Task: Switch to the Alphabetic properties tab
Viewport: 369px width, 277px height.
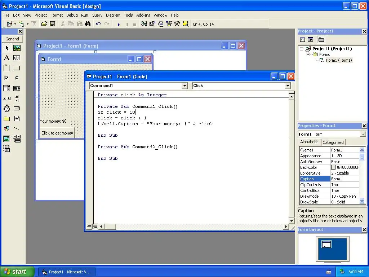Action: coord(309,142)
